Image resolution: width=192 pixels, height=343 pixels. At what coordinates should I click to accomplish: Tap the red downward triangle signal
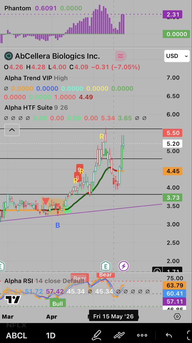point(46,201)
